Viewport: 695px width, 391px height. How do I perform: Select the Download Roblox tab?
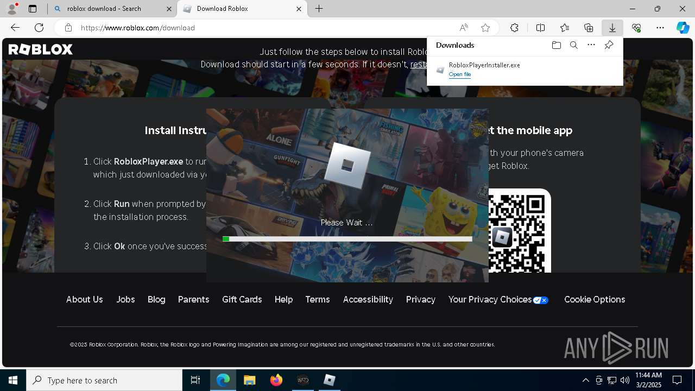tap(243, 9)
